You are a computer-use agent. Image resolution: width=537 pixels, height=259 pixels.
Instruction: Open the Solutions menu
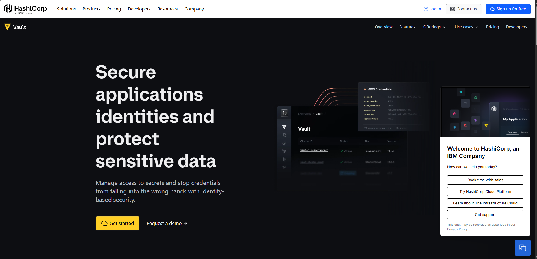[x=66, y=9]
